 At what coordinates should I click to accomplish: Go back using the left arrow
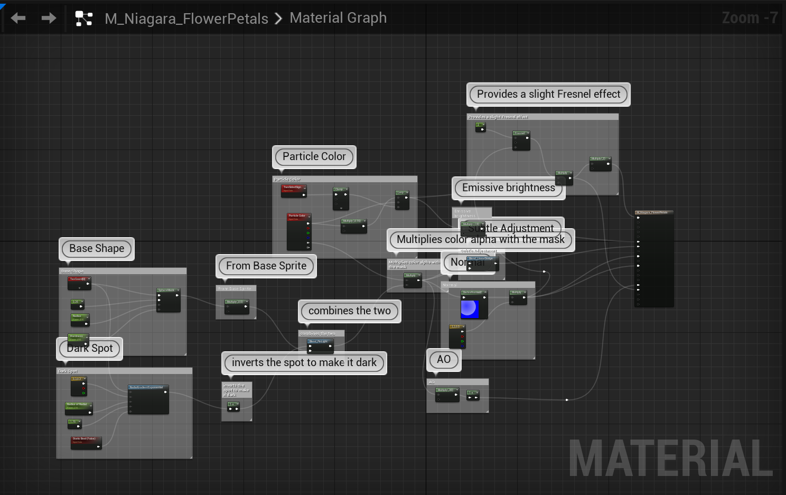(x=18, y=18)
